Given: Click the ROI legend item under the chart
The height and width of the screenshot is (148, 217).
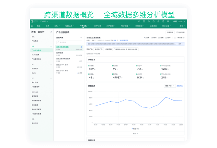Looking at the screenshot, I should pyautogui.click(x=135, y=129).
